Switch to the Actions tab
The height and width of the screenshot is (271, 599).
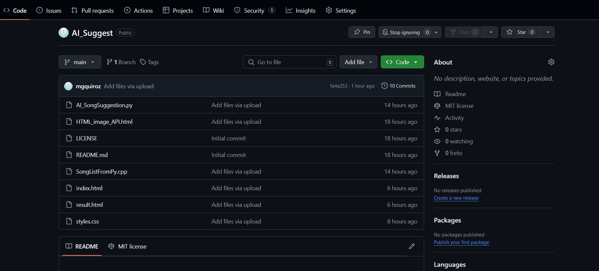tap(138, 10)
